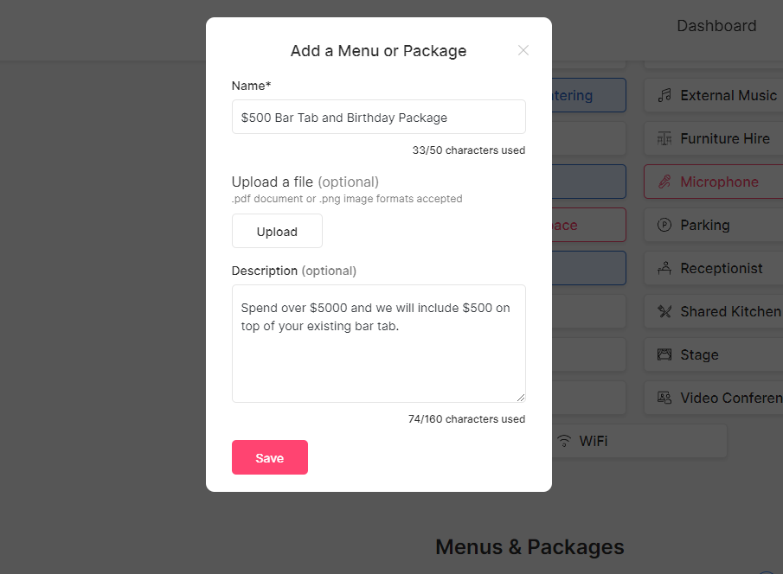Click the Video Conference icon

664,398
